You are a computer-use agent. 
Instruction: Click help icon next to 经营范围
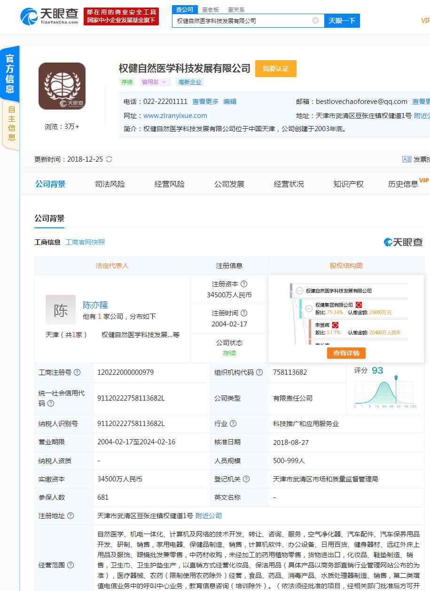click(70, 565)
